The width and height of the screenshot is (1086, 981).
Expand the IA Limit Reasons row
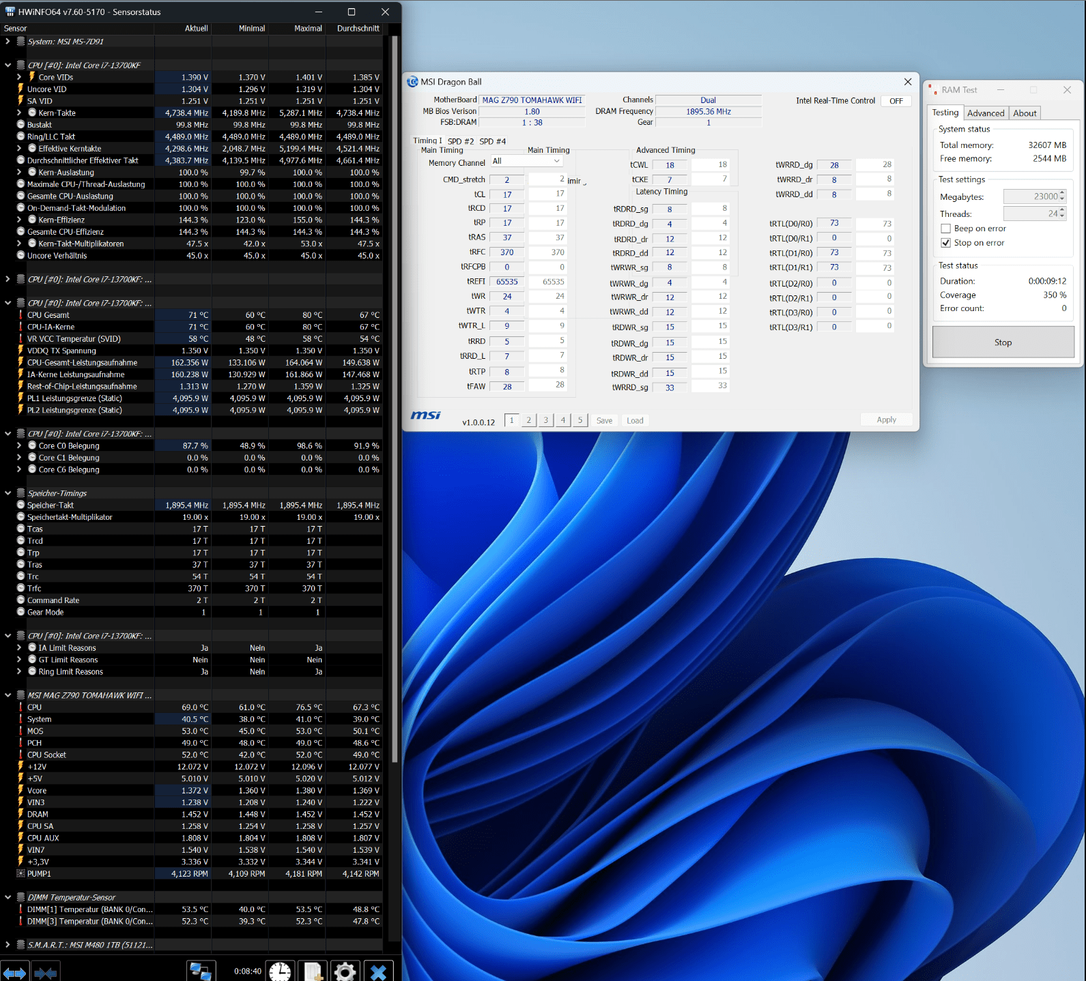19,647
